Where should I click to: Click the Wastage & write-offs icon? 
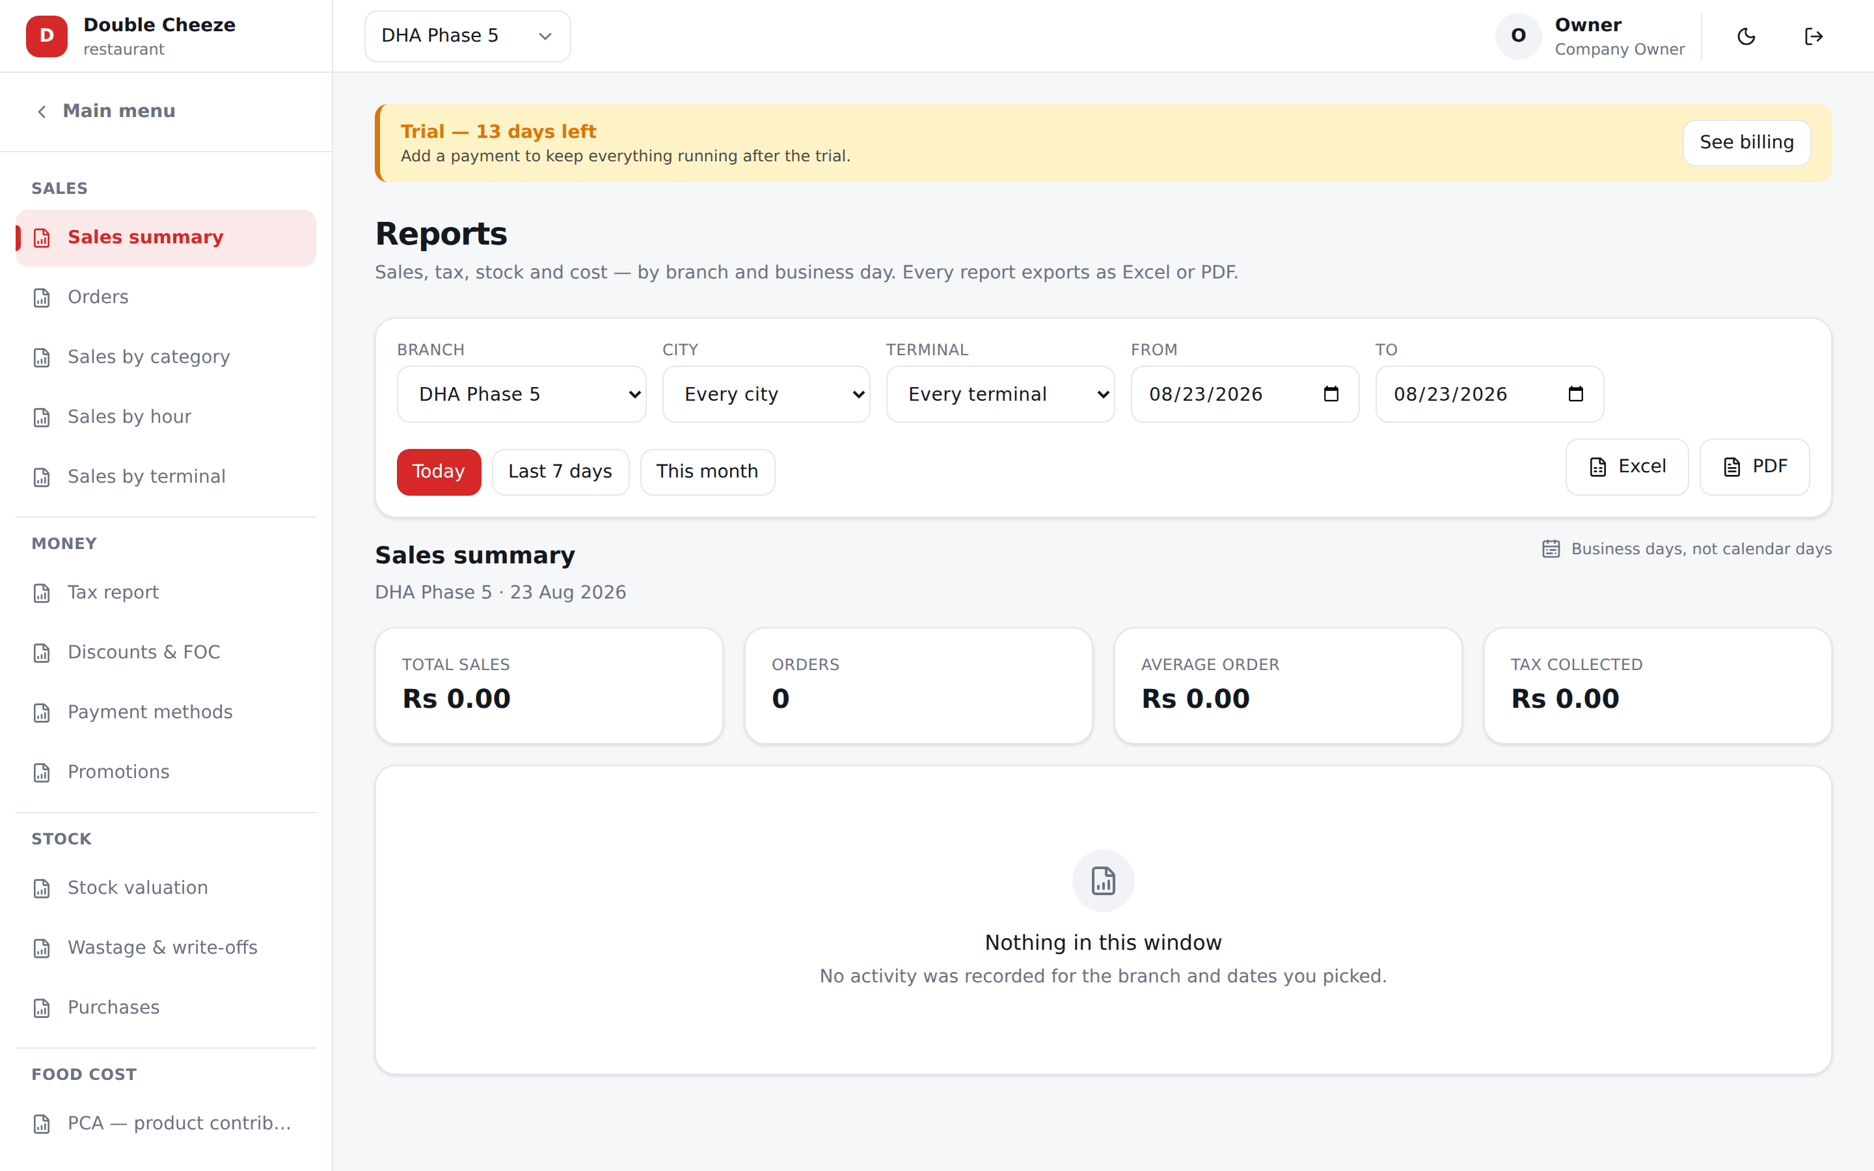[42, 948]
